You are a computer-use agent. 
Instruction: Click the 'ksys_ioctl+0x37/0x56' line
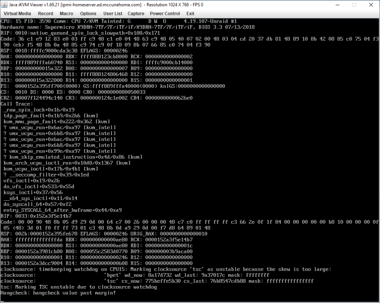click(33, 192)
